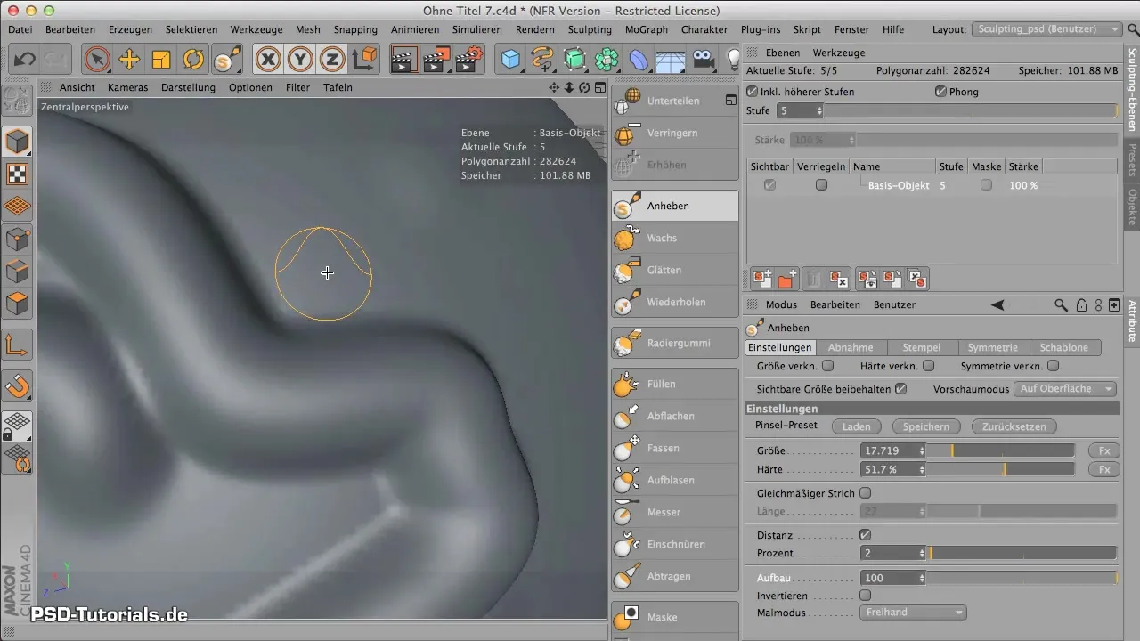Enable Härte verkn. checkbox
Viewport: 1140px width, 641px height.
928,365
